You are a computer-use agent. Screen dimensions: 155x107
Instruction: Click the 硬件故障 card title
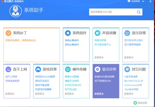click(x=80, y=69)
